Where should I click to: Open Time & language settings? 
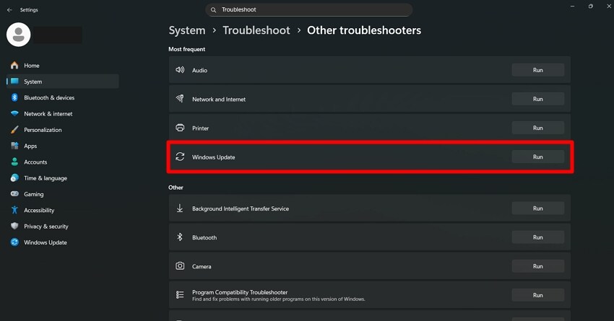63,178
